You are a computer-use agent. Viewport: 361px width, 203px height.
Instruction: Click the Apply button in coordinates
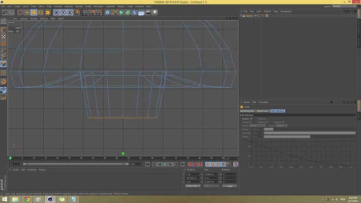(x=229, y=186)
